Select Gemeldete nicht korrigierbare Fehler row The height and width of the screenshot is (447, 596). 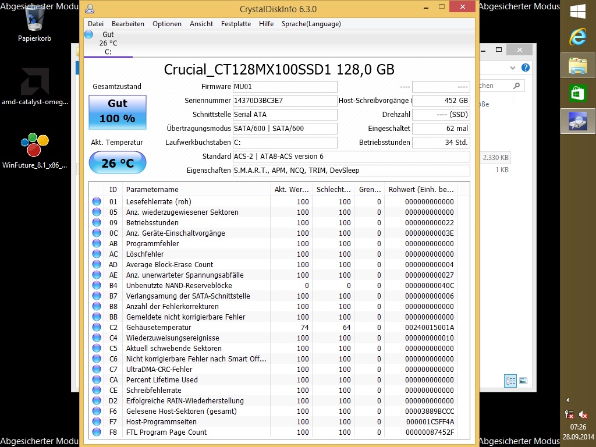point(273,317)
